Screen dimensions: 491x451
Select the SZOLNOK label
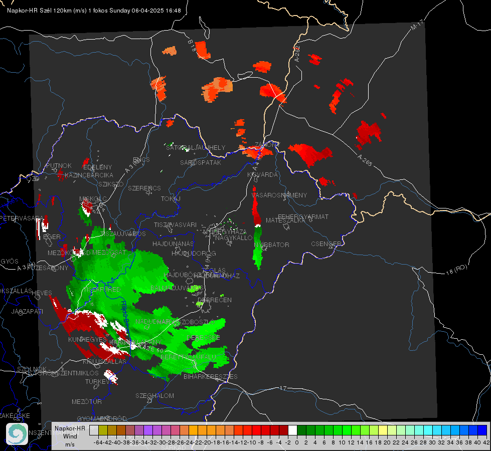(x=32, y=369)
